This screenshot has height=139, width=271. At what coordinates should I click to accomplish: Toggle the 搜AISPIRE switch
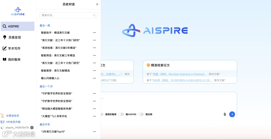click(x=121, y=114)
